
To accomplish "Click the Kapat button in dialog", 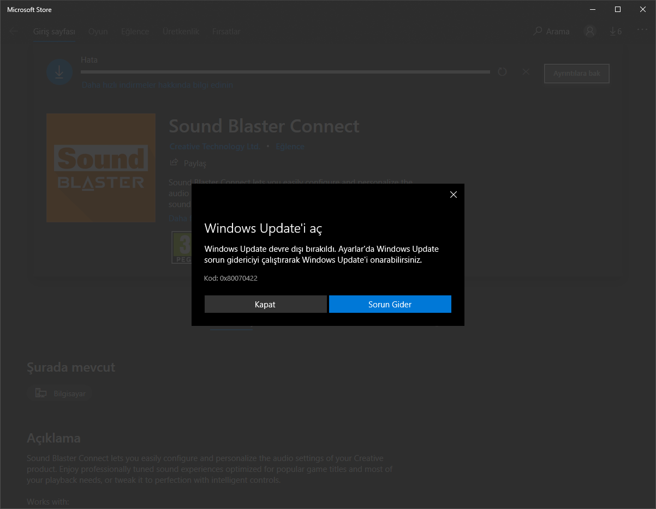I will [x=265, y=304].
